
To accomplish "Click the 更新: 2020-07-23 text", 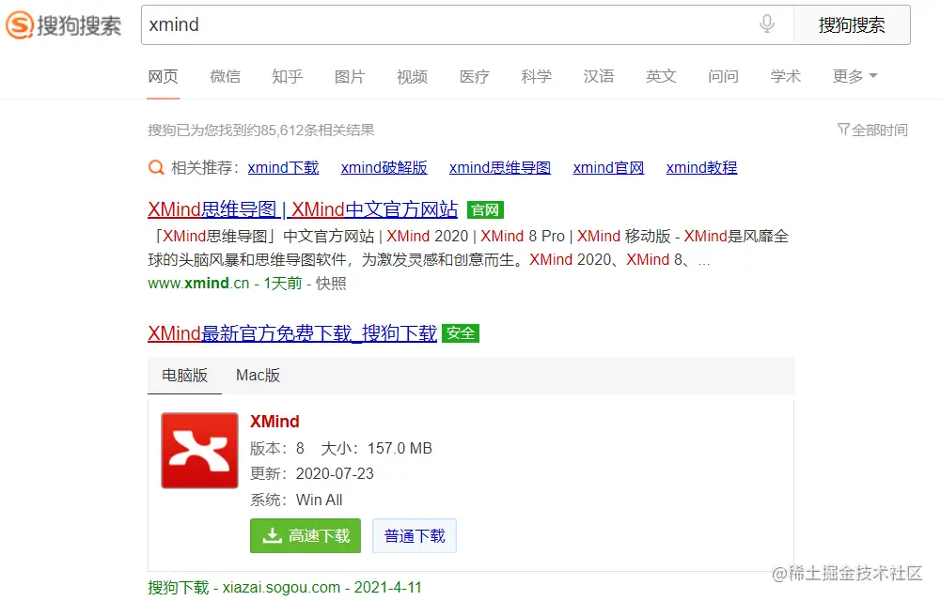I will click(x=312, y=473).
